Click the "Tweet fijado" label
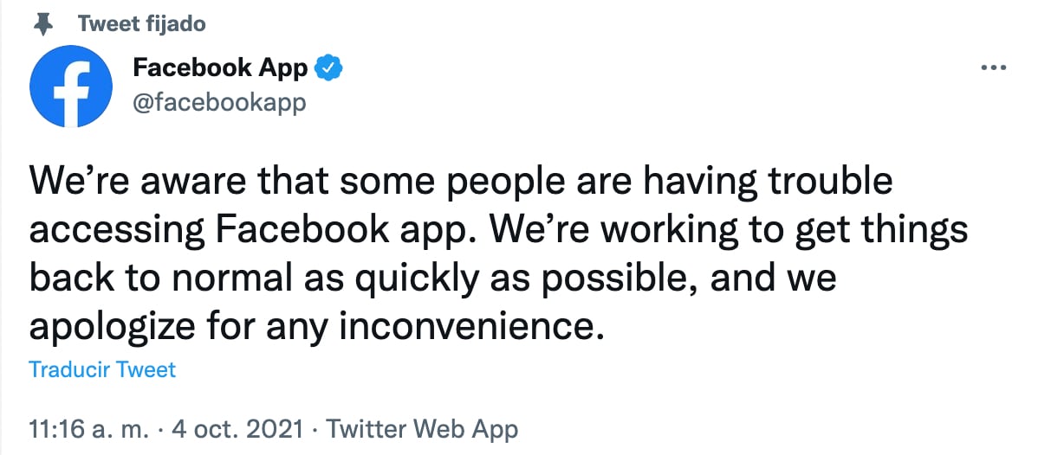Image resolution: width=1038 pixels, height=455 pixels. (x=141, y=24)
